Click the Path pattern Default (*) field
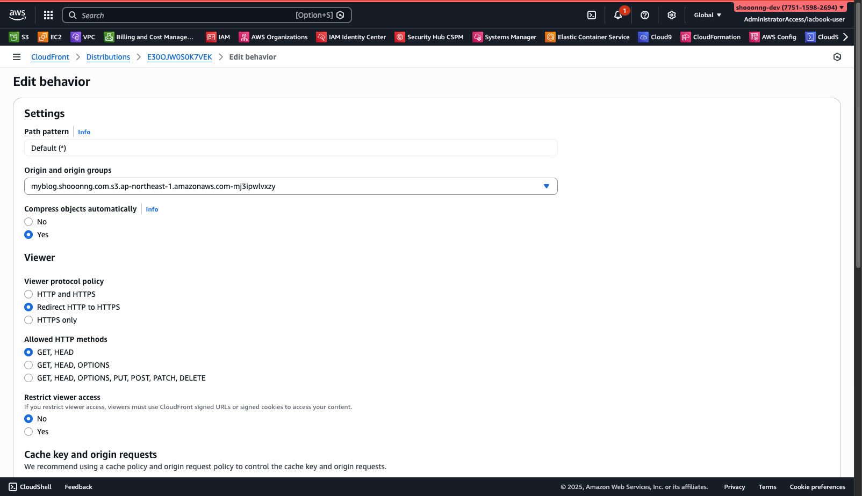 (x=291, y=148)
